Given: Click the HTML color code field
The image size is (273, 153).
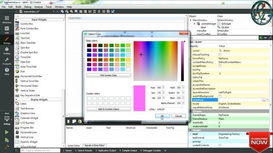Looking at the screenshot, I should point(170,110).
